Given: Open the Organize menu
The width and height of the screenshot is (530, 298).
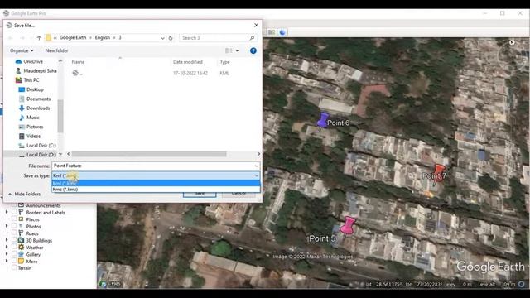Looking at the screenshot, I should point(22,50).
